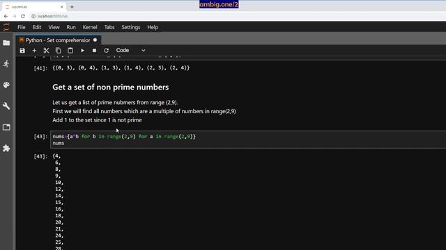Click the second-line 'nums' in code cell
The height and width of the screenshot is (250, 446).
coord(59,143)
